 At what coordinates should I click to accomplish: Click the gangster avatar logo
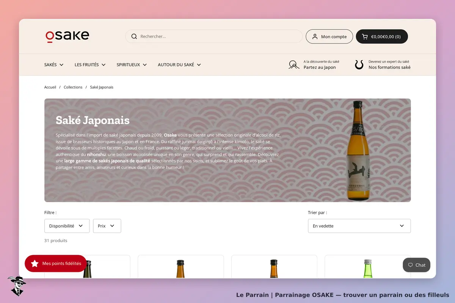[x=16, y=286]
